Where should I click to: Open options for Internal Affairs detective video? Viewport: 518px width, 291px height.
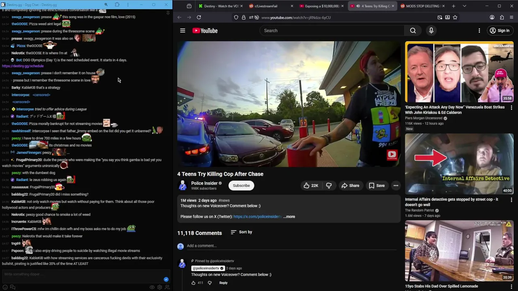511,200
